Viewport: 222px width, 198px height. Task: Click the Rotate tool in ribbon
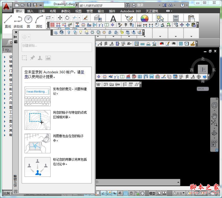67,18
